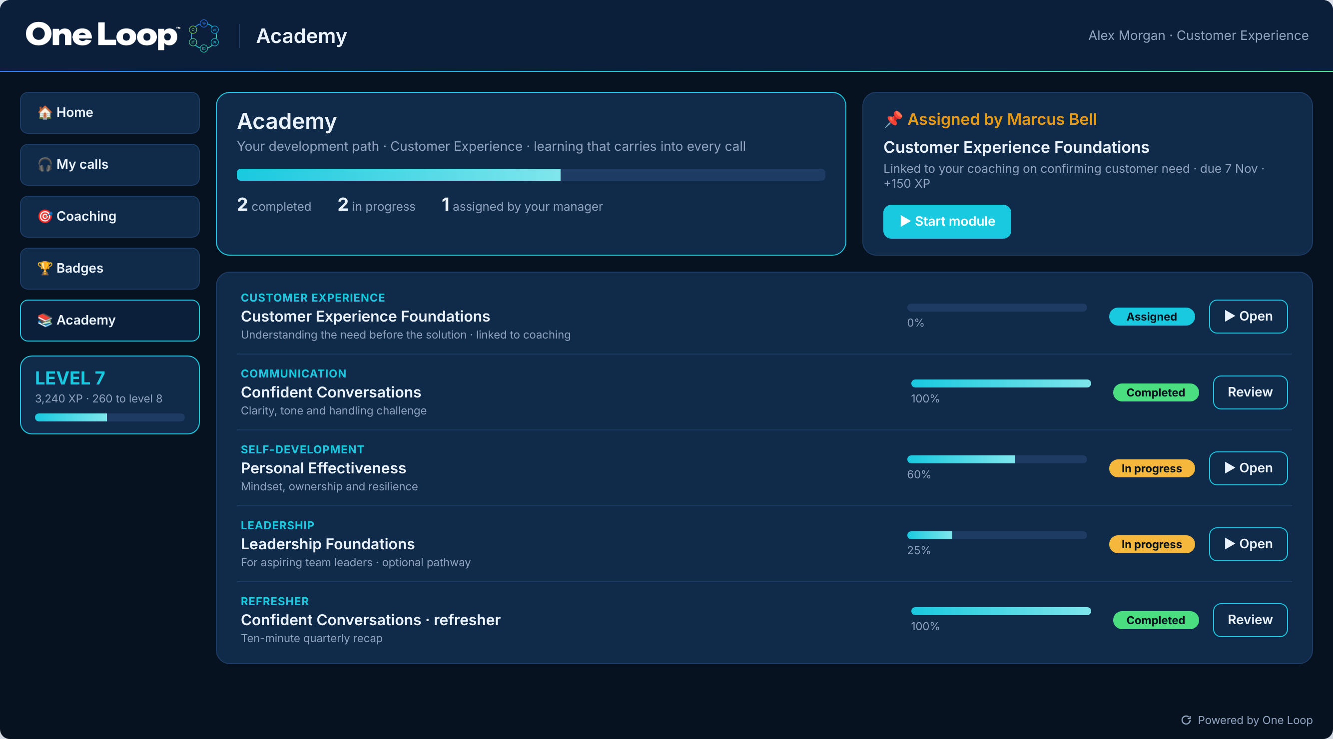The height and width of the screenshot is (739, 1333).
Task: Click the Powered by One Loop text
Action: [x=1255, y=720]
